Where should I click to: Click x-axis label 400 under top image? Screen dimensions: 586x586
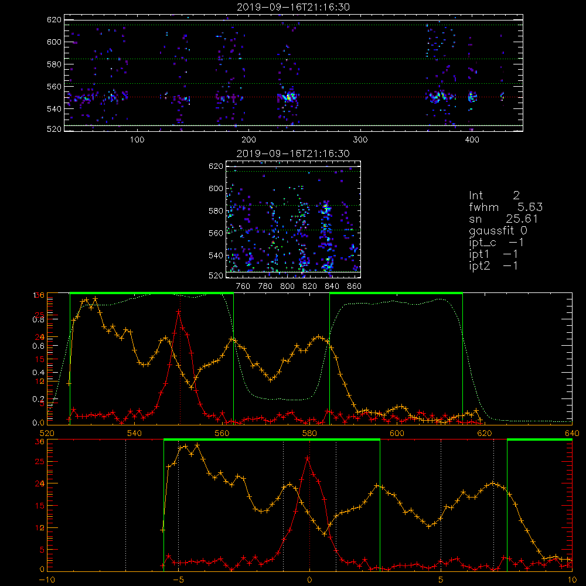[x=472, y=139]
